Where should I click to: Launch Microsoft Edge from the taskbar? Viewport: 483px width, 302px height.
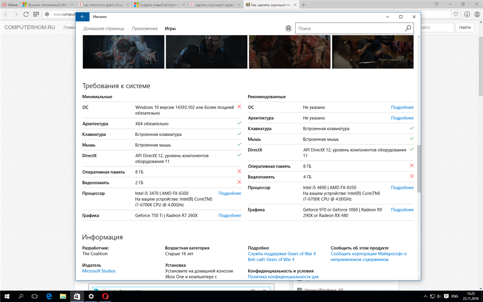pyautogui.click(x=49, y=296)
